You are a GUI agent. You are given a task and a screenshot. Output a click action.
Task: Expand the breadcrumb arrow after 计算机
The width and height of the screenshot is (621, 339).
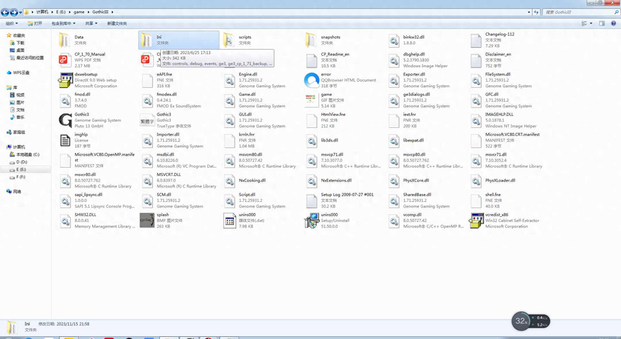coord(52,12)
